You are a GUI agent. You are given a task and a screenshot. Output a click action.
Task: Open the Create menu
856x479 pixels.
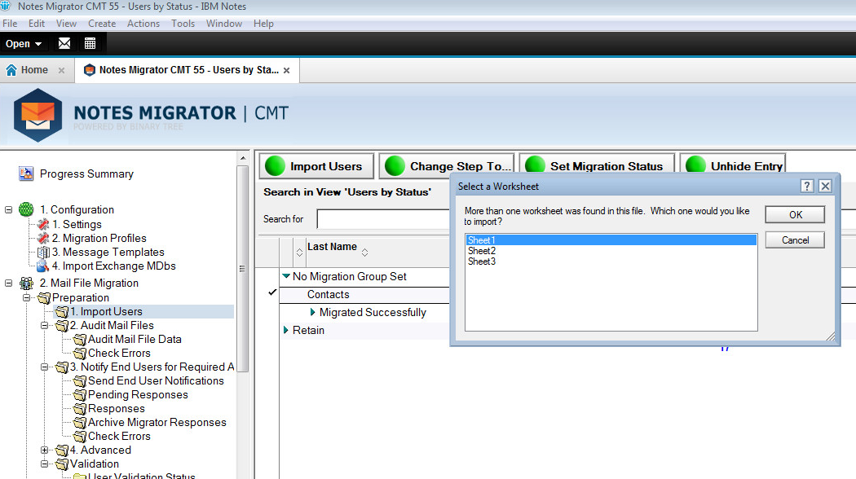102,24
